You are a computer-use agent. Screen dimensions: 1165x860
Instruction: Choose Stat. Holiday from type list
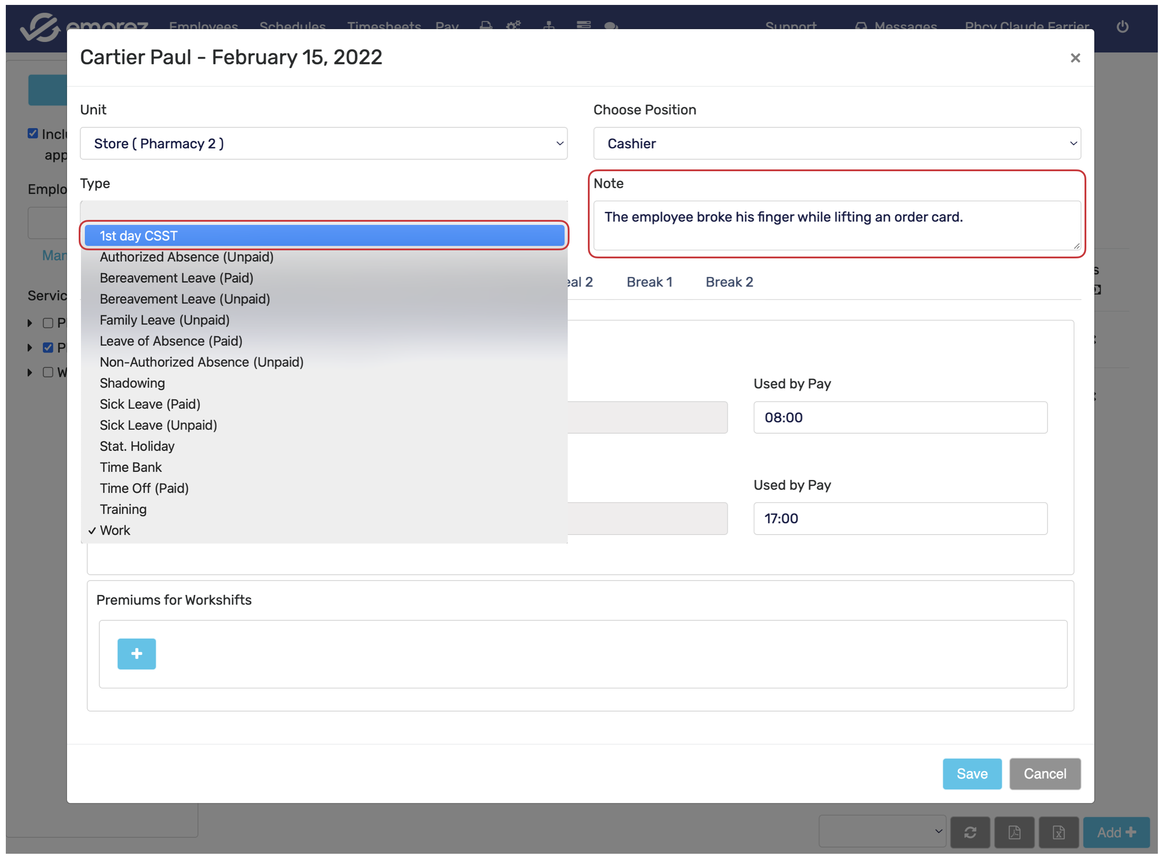(137, 446)
